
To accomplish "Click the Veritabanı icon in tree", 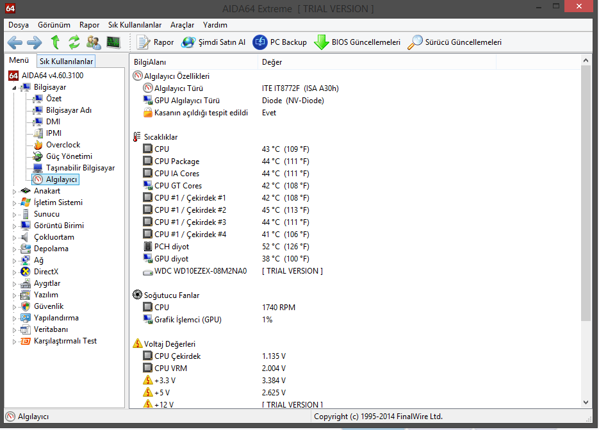I will point(25,329).
